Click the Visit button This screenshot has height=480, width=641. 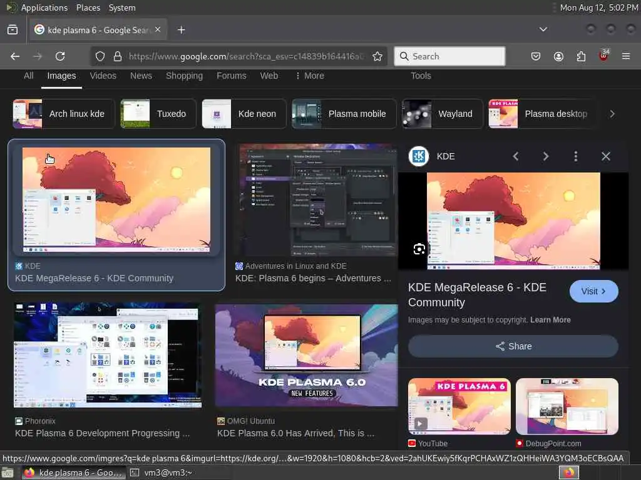click(x=593, y=291)
